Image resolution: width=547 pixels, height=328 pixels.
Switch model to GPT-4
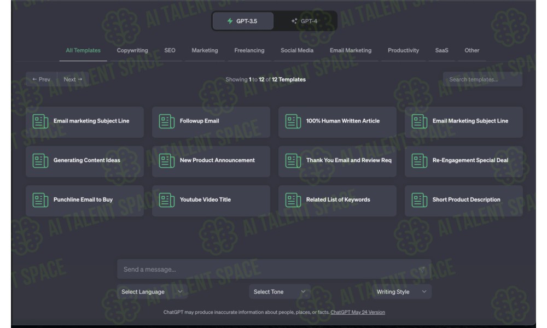[x=305, y=21]
